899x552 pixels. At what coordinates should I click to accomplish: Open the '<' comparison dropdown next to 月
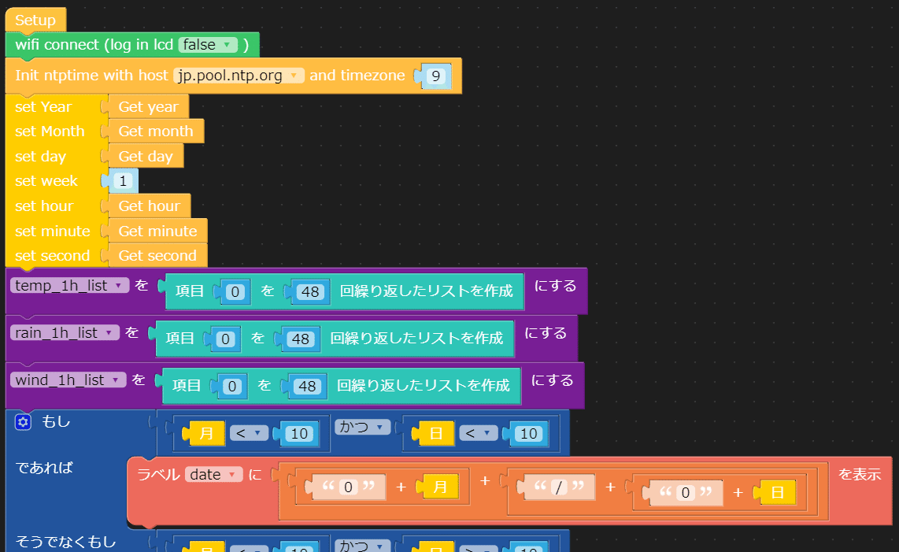pyautogui.click(x=249, y=433)
